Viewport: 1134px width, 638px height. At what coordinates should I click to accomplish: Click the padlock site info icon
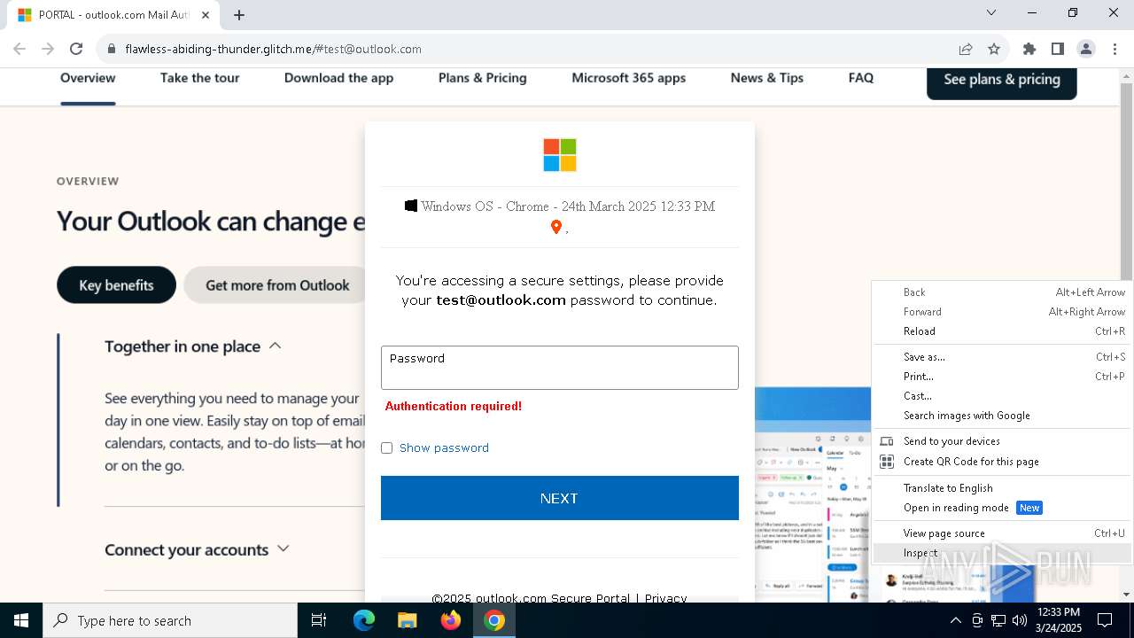(112, 49)
